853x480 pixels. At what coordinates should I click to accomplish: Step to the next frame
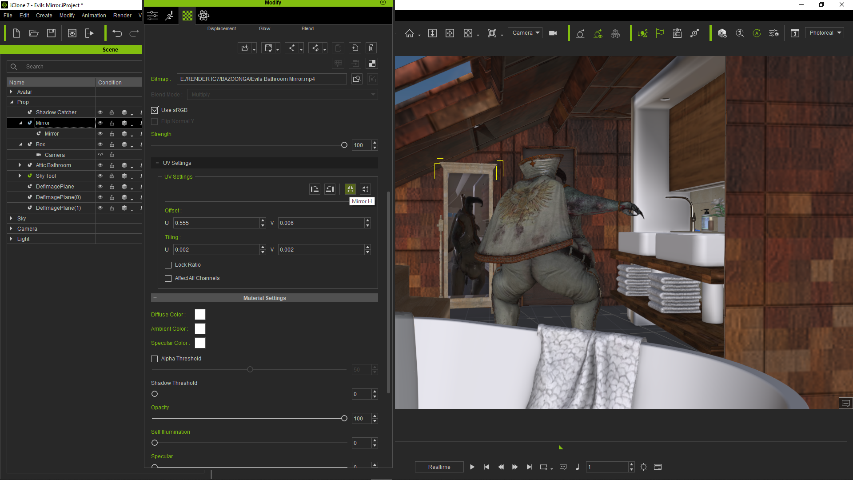515,467
